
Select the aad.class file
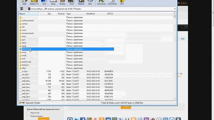coord(67,87)
